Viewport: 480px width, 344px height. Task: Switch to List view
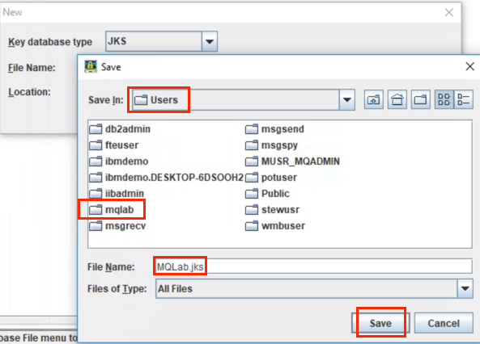tap(444, 99)
